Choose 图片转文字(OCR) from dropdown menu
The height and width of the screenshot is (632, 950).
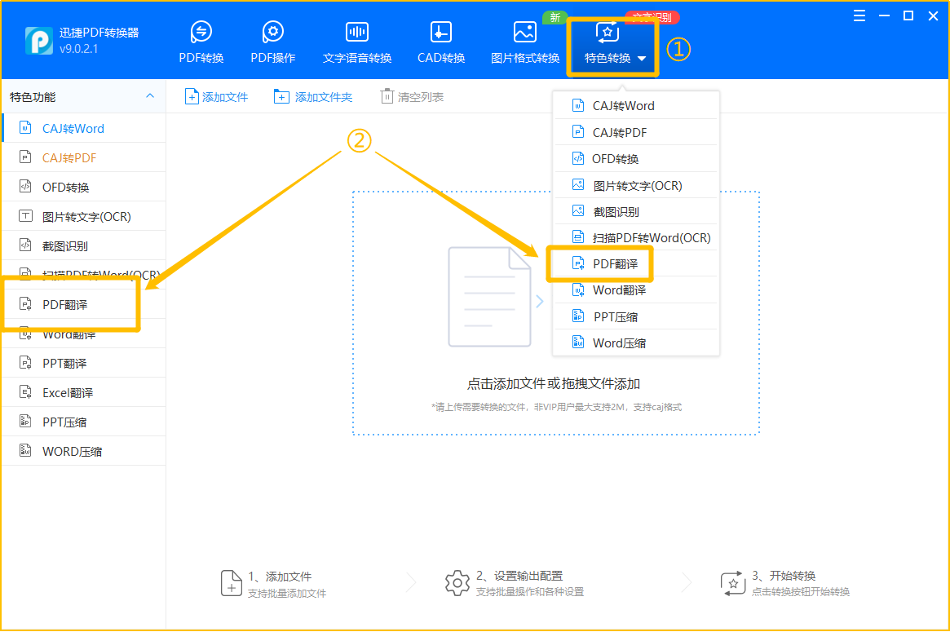click(635, 185)
